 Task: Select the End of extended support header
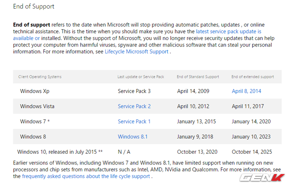click(253, 77)
